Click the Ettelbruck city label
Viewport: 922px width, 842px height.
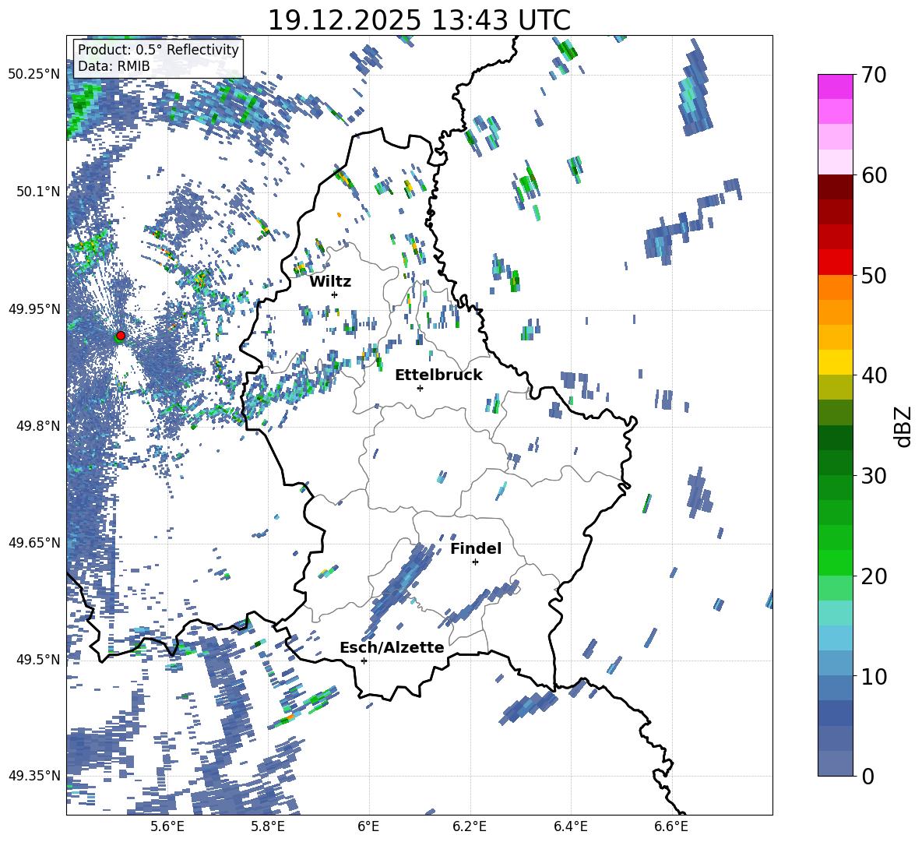pyautogui.click(x=438, y=375)
